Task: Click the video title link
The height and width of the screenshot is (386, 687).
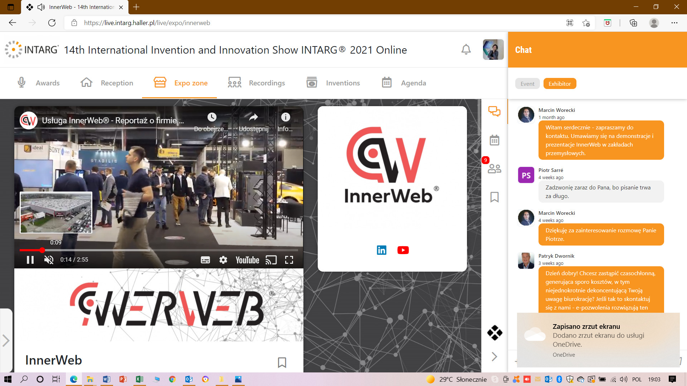Action: pyautogui.click(x=113, y=120)
